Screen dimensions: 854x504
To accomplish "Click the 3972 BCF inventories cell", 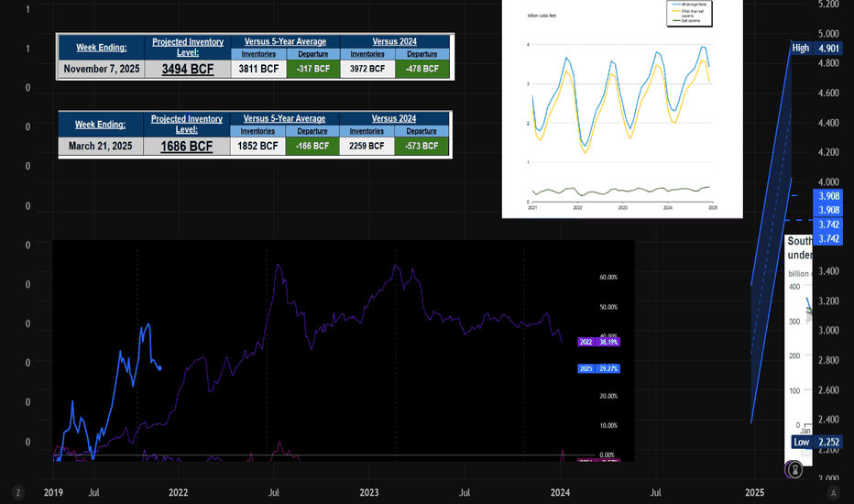I will (x=367, y=70).
